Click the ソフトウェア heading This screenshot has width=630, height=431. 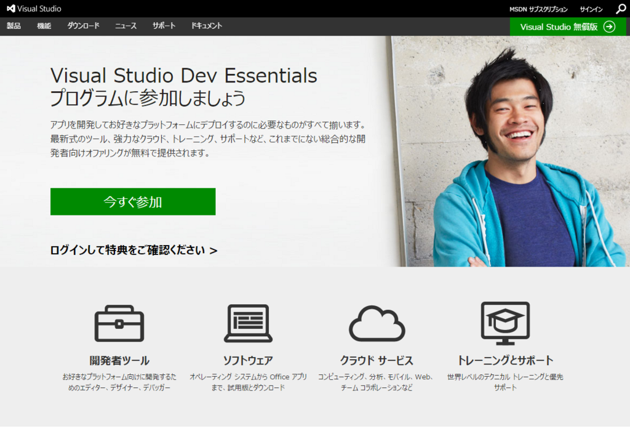click(248, 360)
